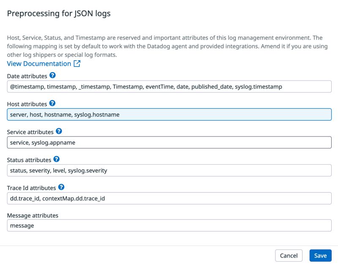Place cursor in the Status attributes field

point(169,170)
